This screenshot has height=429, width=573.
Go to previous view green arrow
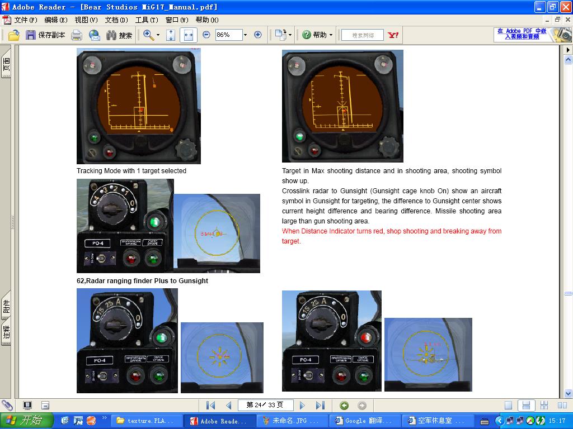coord(344,406)
